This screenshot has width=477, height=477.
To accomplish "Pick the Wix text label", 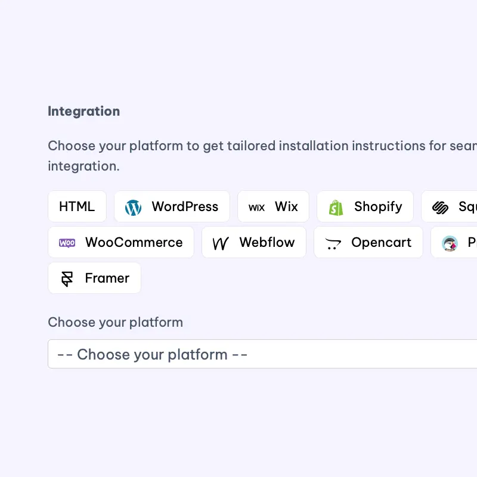I will (286, 207).
